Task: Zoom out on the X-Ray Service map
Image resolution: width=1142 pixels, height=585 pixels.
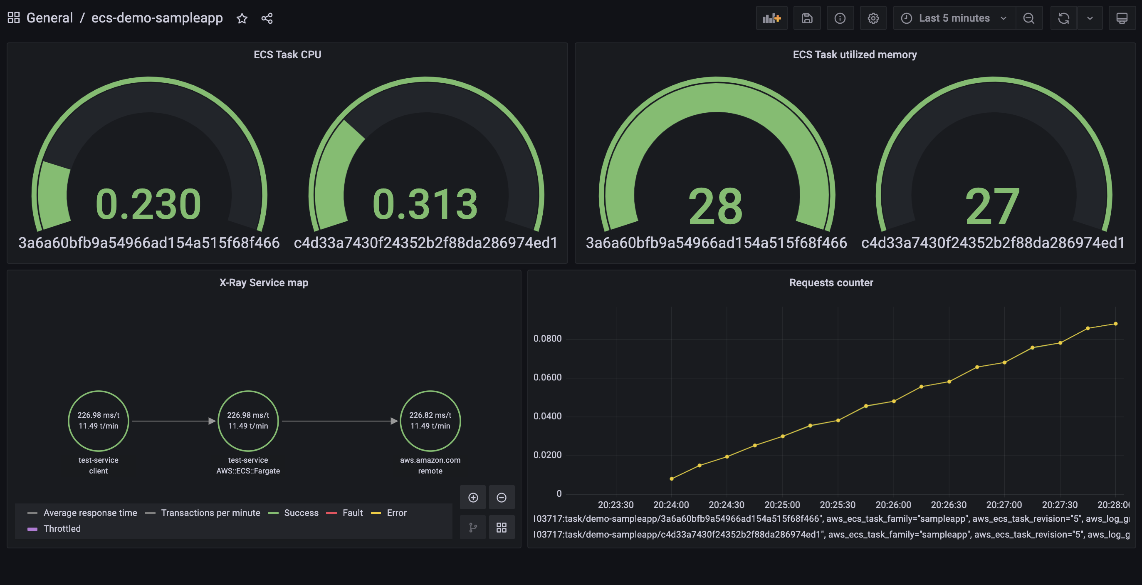Action: [502, 497]
